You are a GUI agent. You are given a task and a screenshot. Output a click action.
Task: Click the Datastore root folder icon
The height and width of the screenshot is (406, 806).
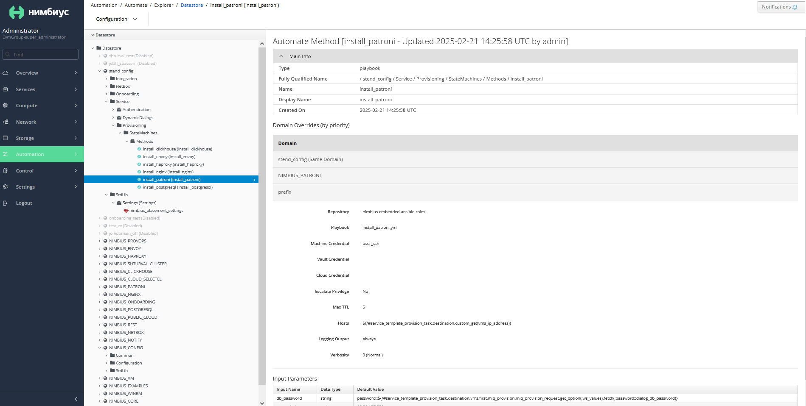coord(99,48)
